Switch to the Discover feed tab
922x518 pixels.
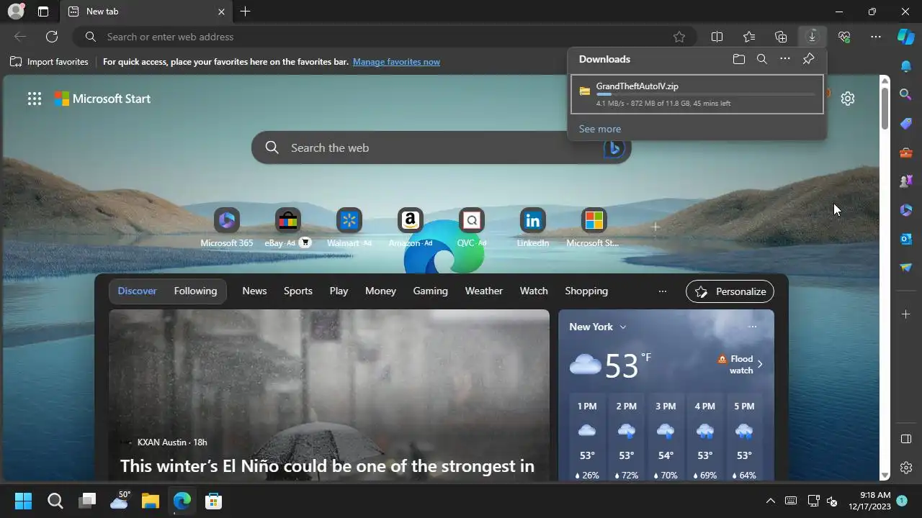pos(137,291)
